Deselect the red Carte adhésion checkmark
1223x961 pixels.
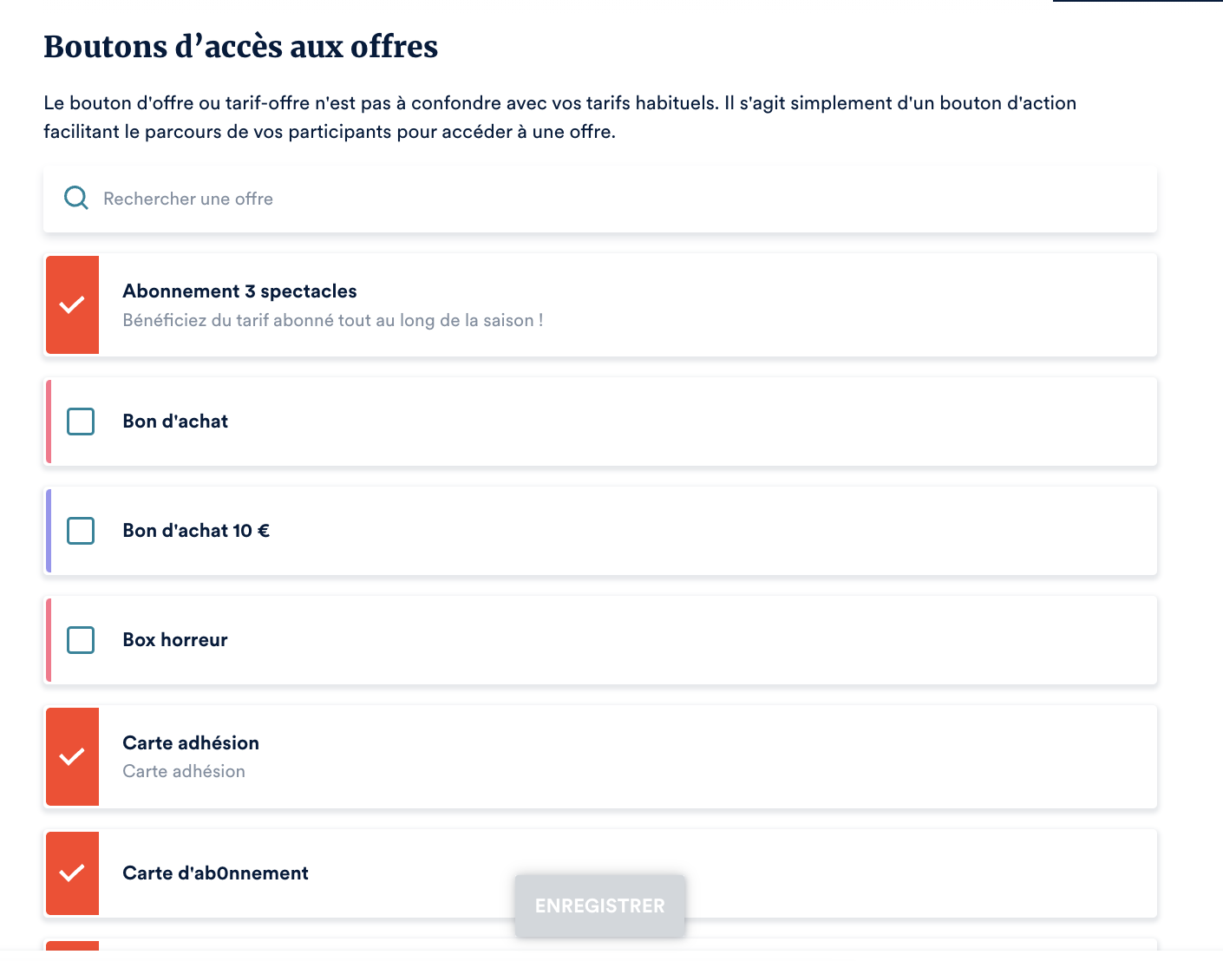(x=72, y=756)
